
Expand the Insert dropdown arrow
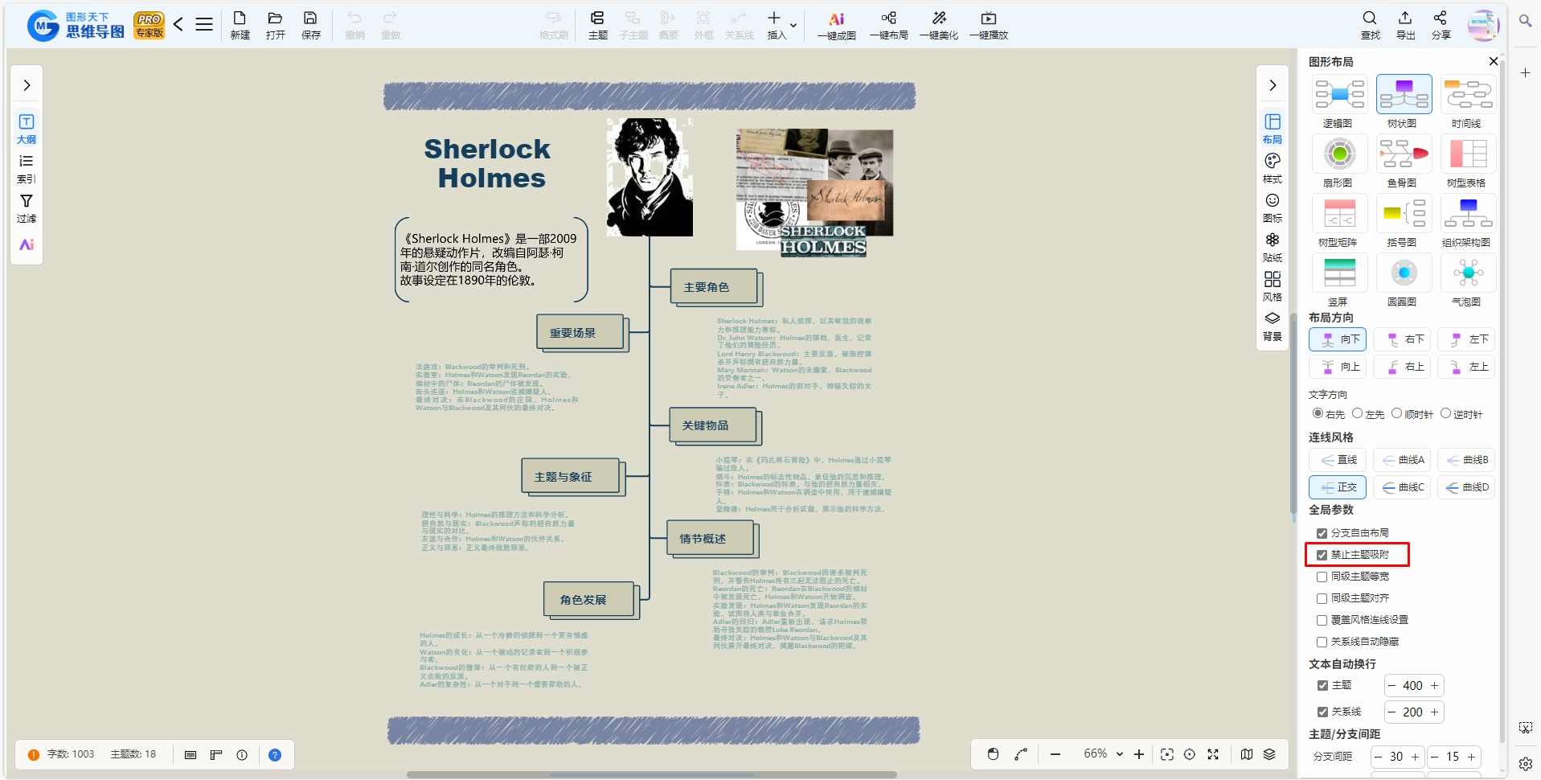(x=793, y=26)
